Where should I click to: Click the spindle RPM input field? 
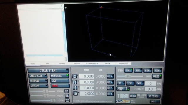click(151, 83)
